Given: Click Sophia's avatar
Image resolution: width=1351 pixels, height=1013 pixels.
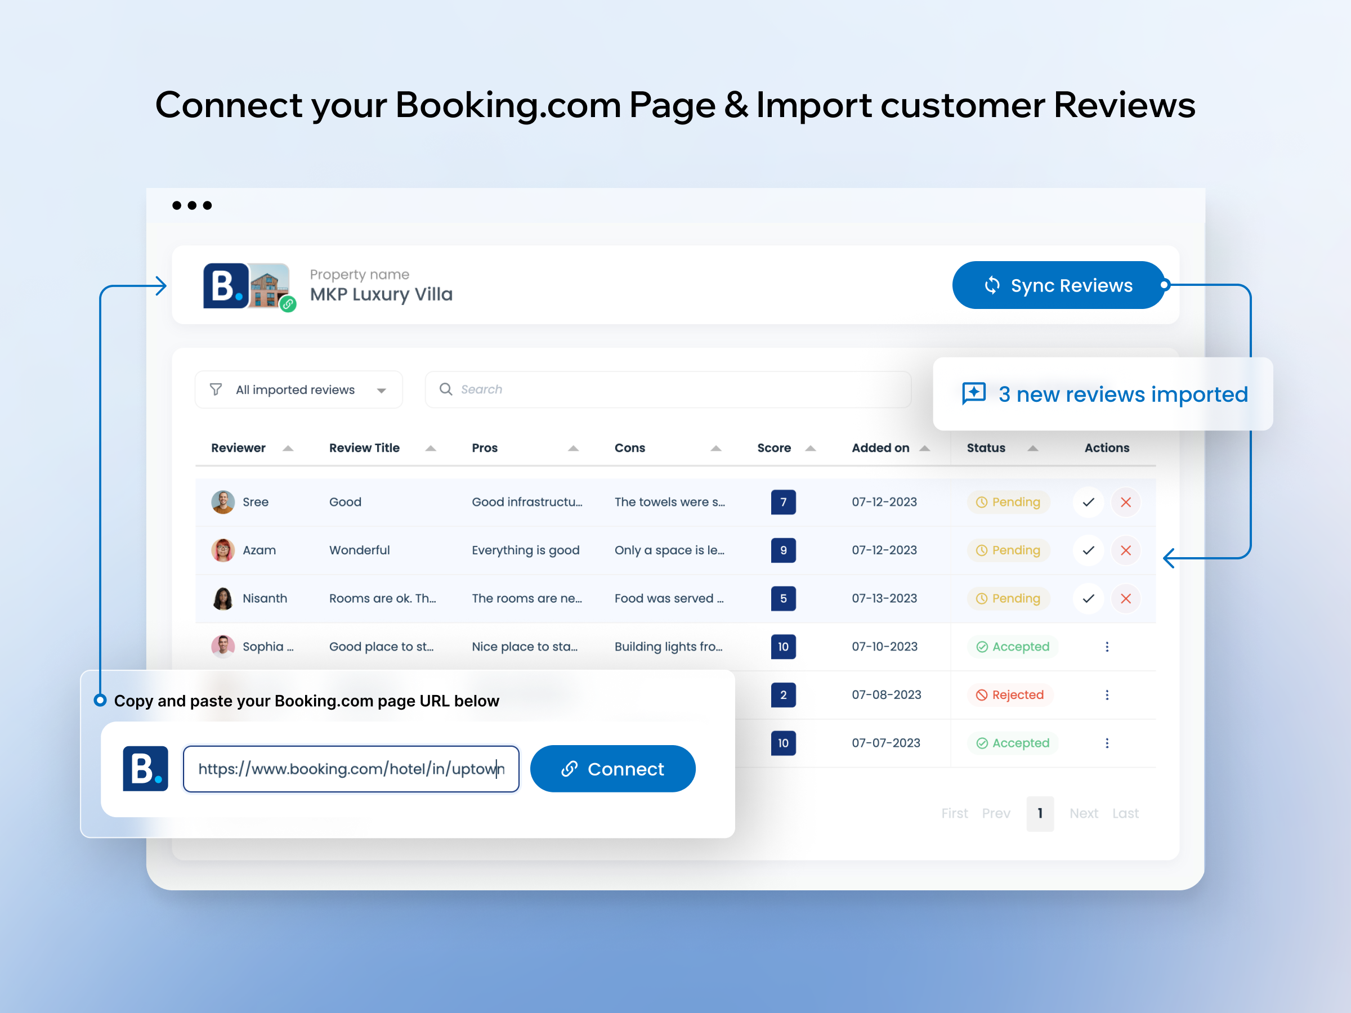Looking at the screenshot, I should click(223, 647).
